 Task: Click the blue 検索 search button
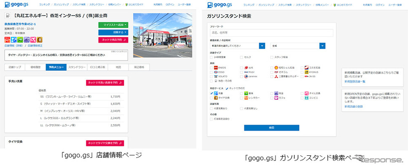pyautogui.click(x=271, y=128)
